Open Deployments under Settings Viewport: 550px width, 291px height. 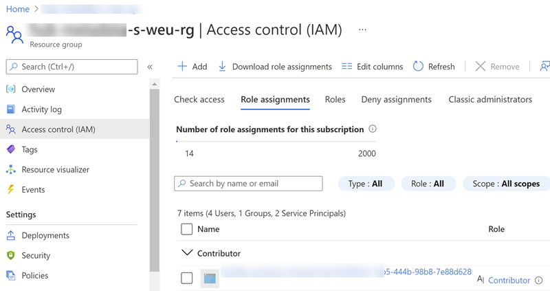pyautogui.click(x=45, y=235)
